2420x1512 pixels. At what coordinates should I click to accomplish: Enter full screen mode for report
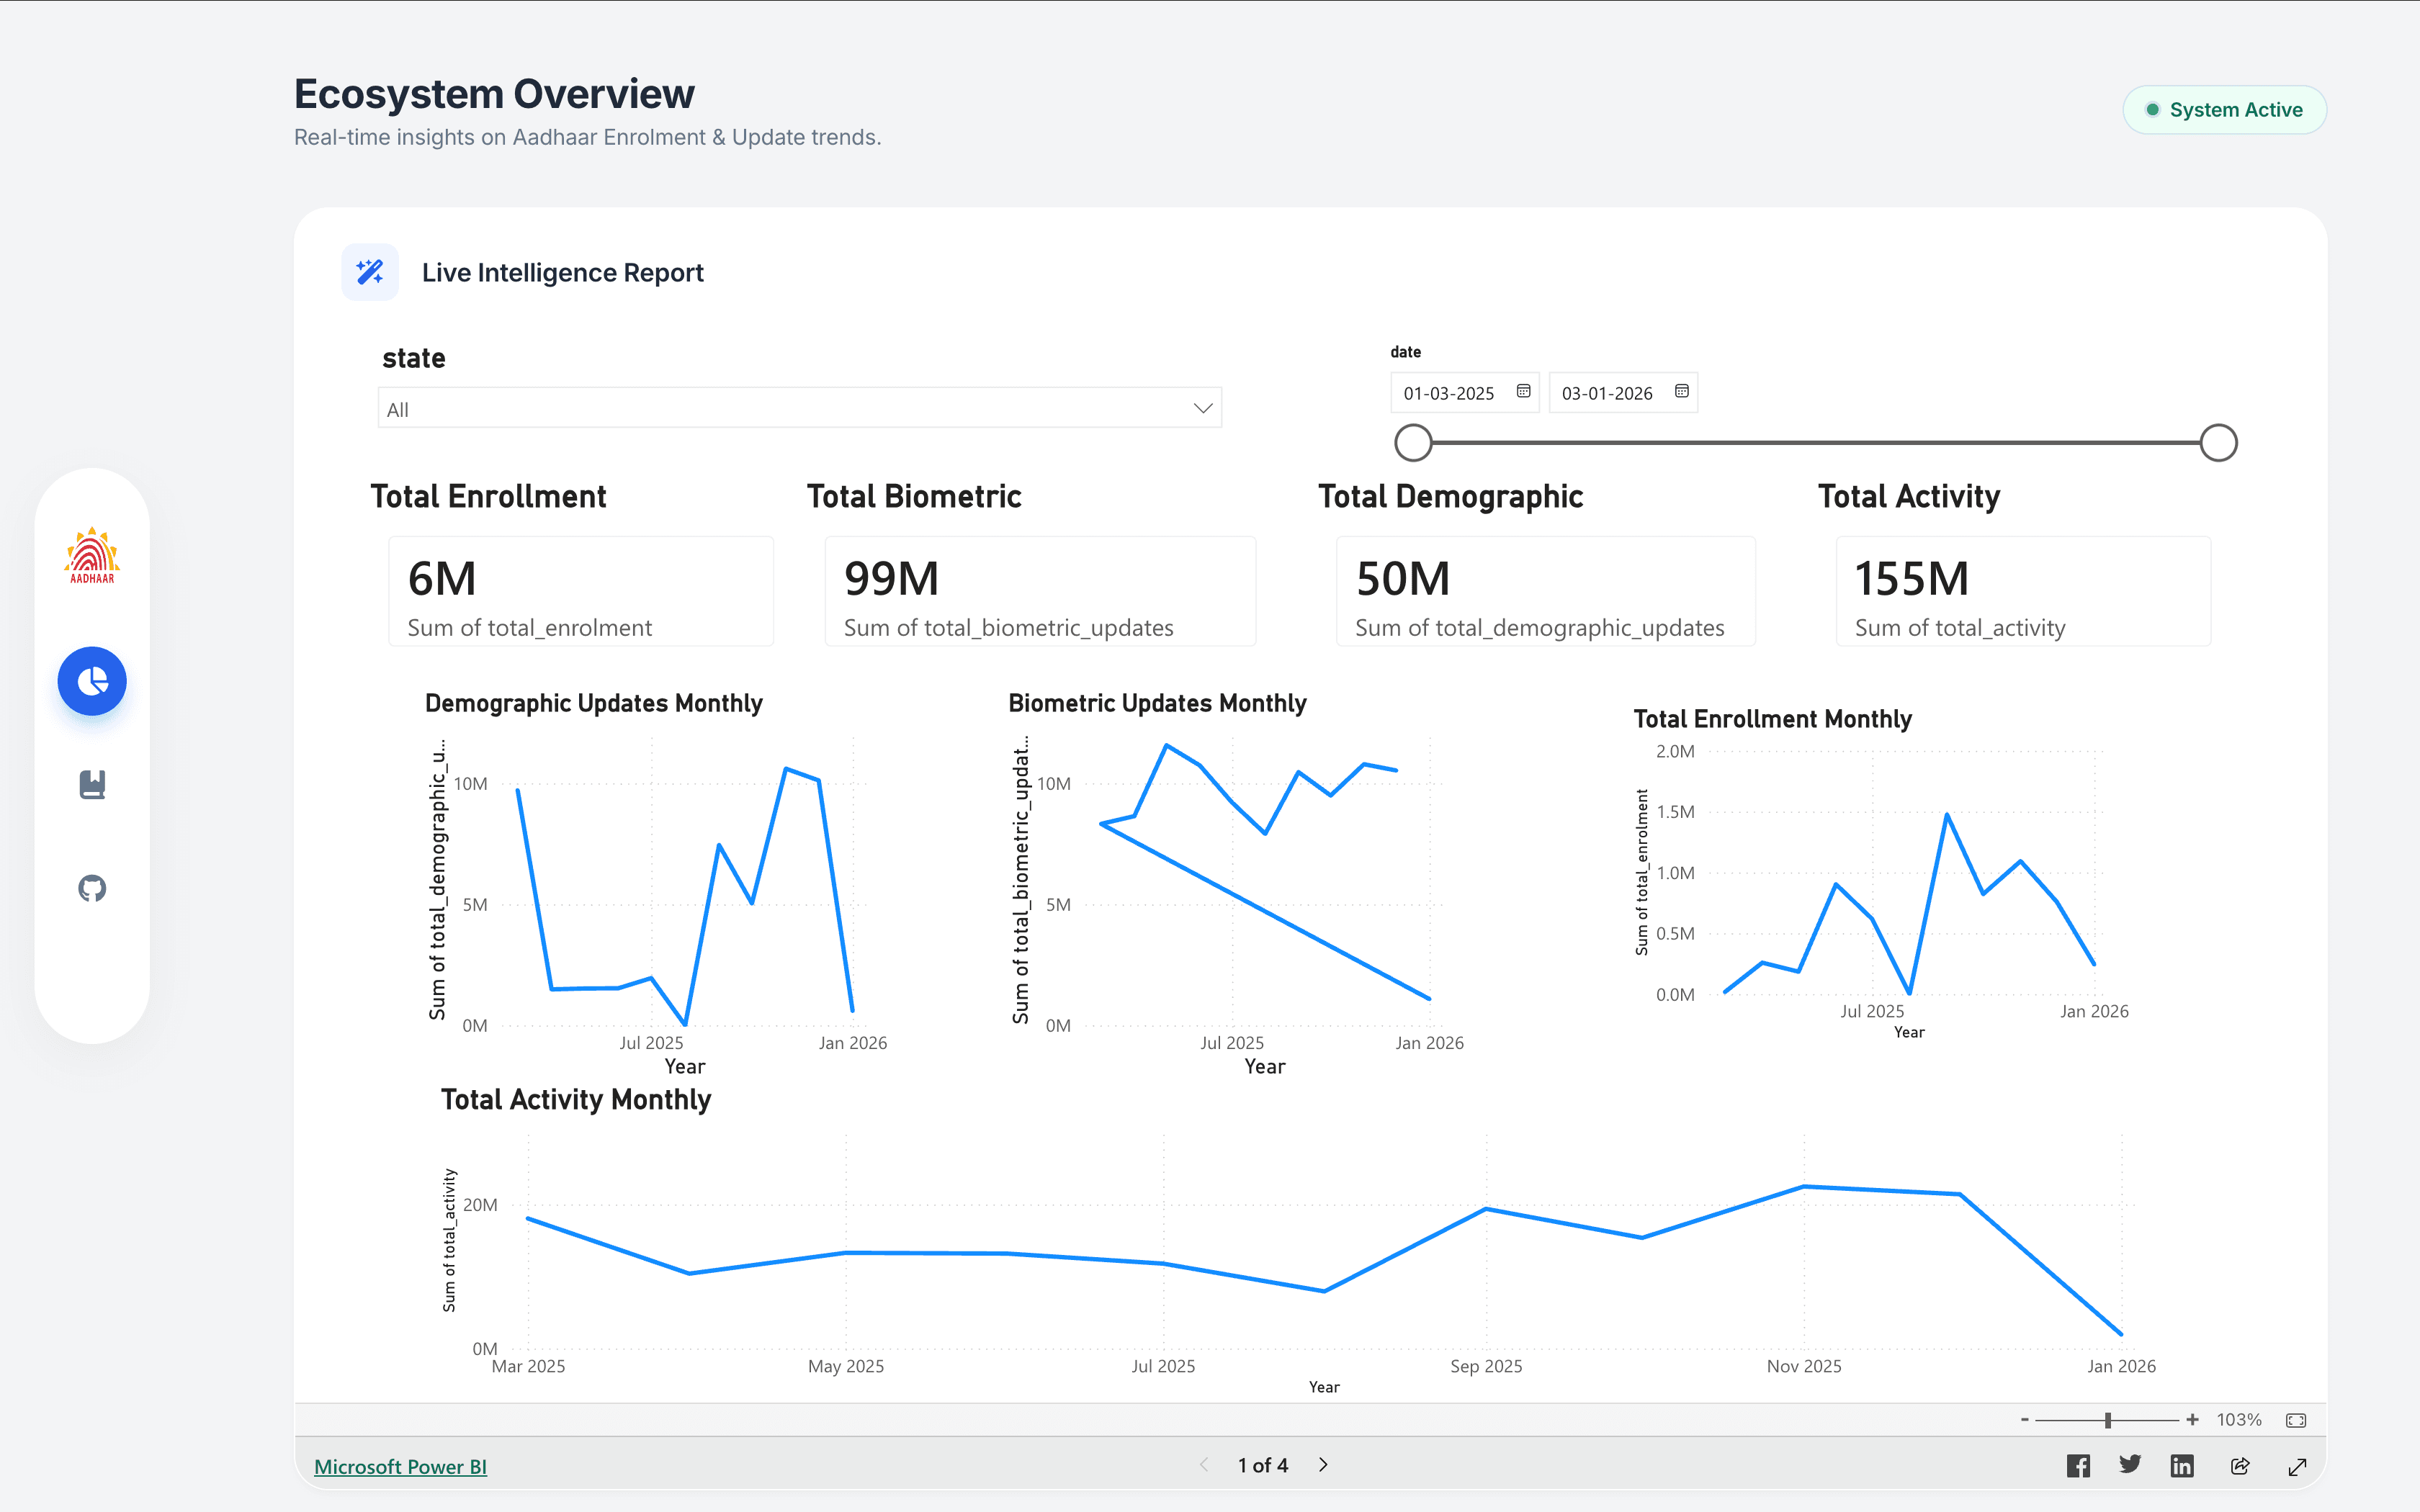[x=2297, y=1466]
